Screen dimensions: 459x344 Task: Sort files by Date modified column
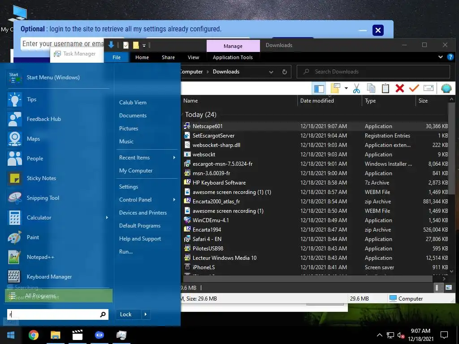coord(317,101)
